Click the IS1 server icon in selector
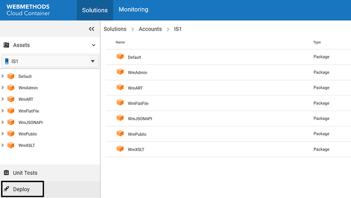The image size is (351, 198). (7, 61)
